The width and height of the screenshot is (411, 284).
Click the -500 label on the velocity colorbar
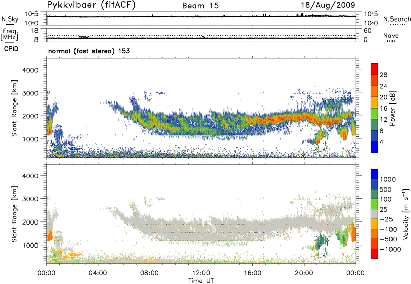388,239
